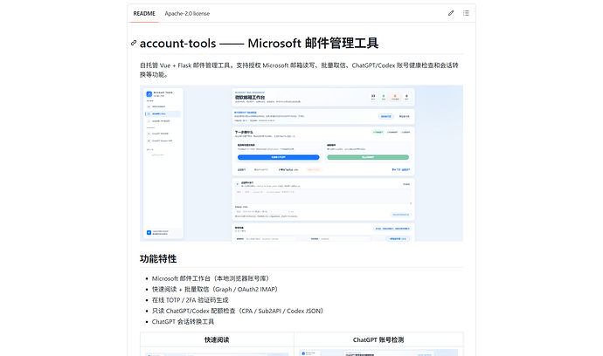Click the heading 'account-tools —— Microsoft 邮件管理工具'
This screenshot has width=603, height=356.
[260, 43]
